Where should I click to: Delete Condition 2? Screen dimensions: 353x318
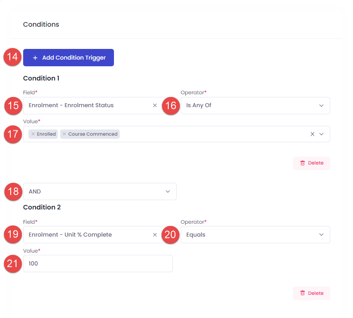pyautogui.click(x=312, y=293)
